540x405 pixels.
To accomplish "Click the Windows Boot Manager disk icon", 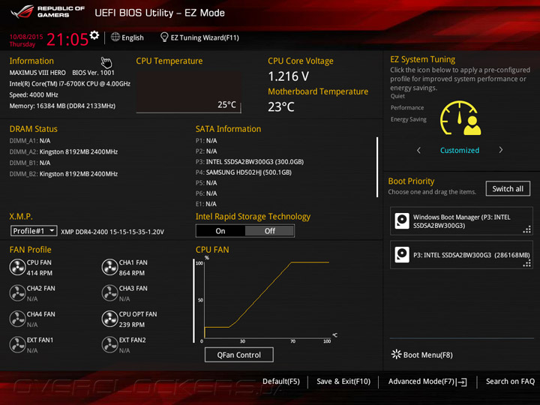I will coord(402,220).
